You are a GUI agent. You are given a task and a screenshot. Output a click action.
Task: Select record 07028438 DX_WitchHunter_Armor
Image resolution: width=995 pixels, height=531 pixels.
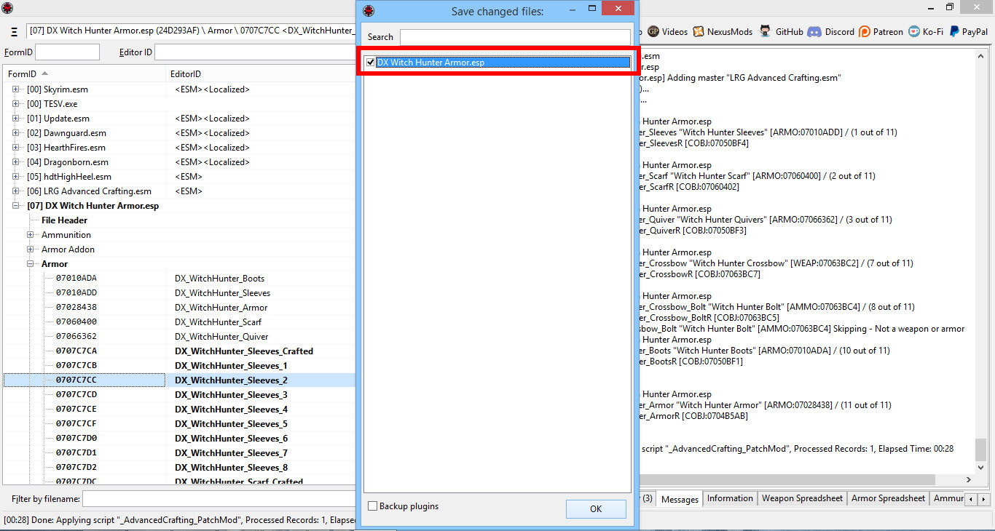[179, 308]
